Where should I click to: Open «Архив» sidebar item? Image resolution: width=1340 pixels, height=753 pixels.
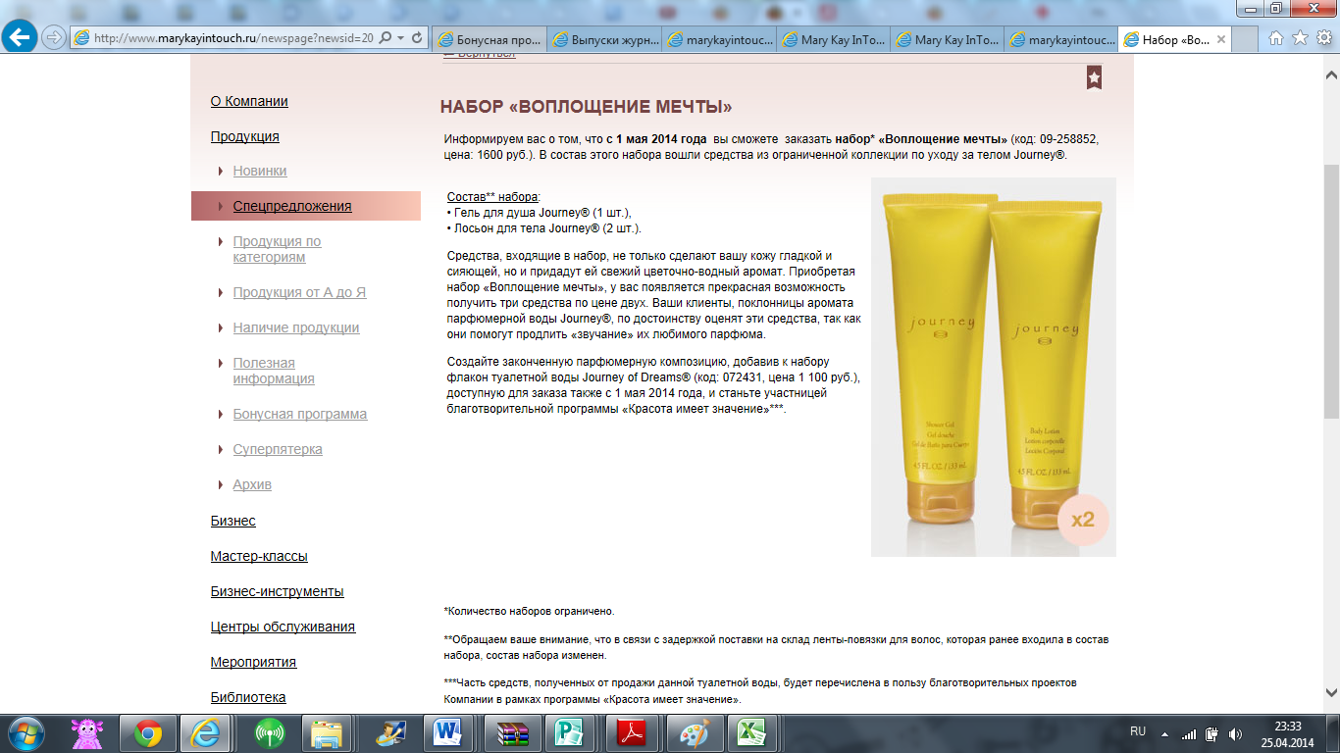[252, 484]
